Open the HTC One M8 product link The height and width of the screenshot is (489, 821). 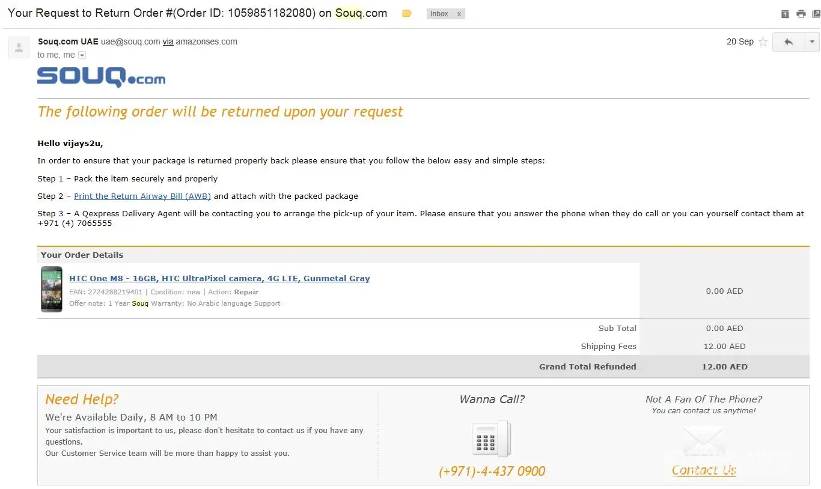pos(219,279)
